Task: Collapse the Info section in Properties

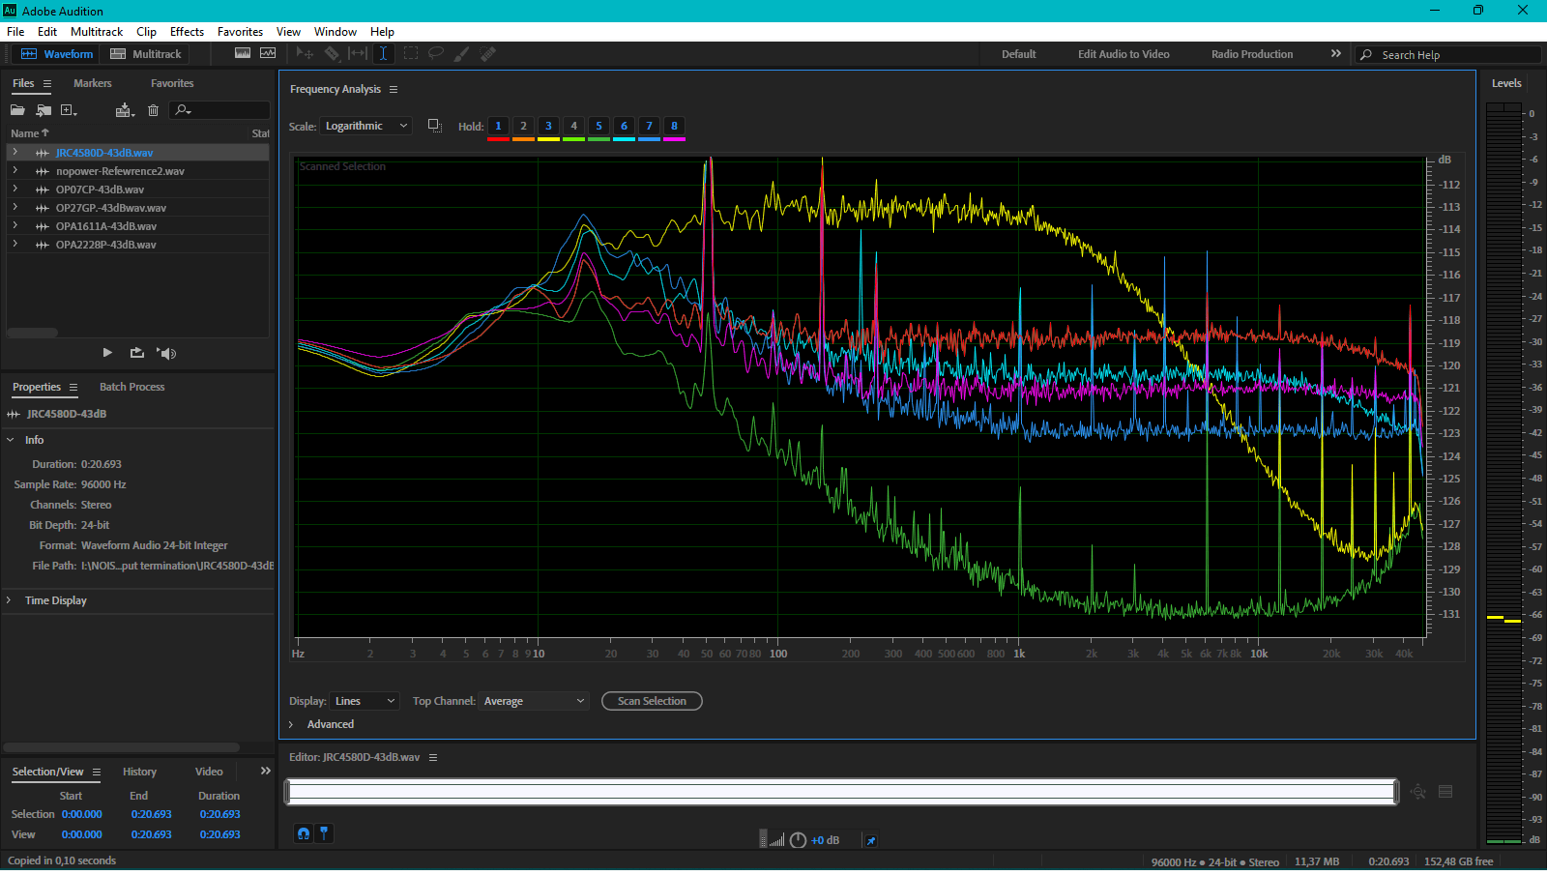Action: 11,440
